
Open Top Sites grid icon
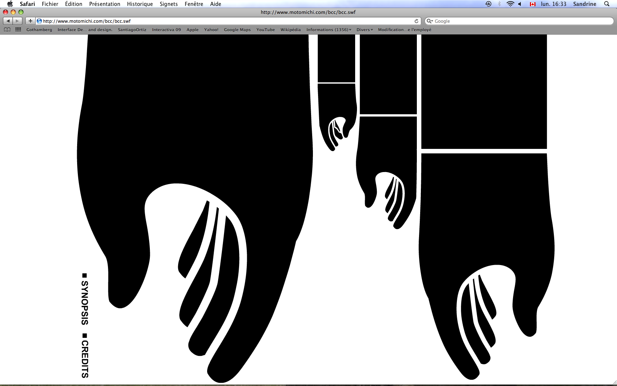click(18, 30)
